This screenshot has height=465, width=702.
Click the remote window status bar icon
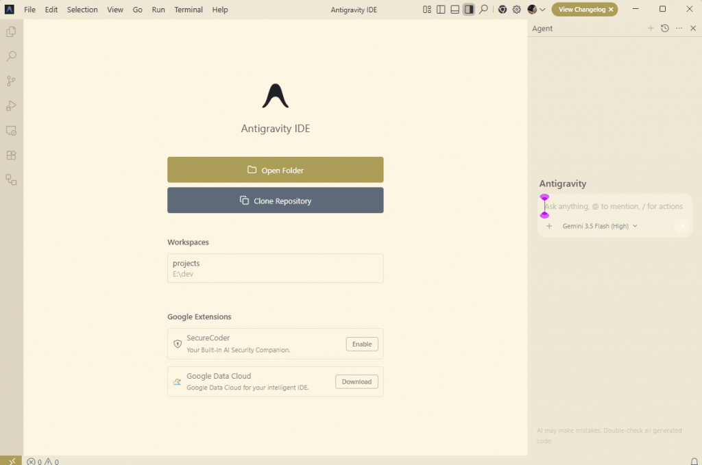(x=11, y=461)
